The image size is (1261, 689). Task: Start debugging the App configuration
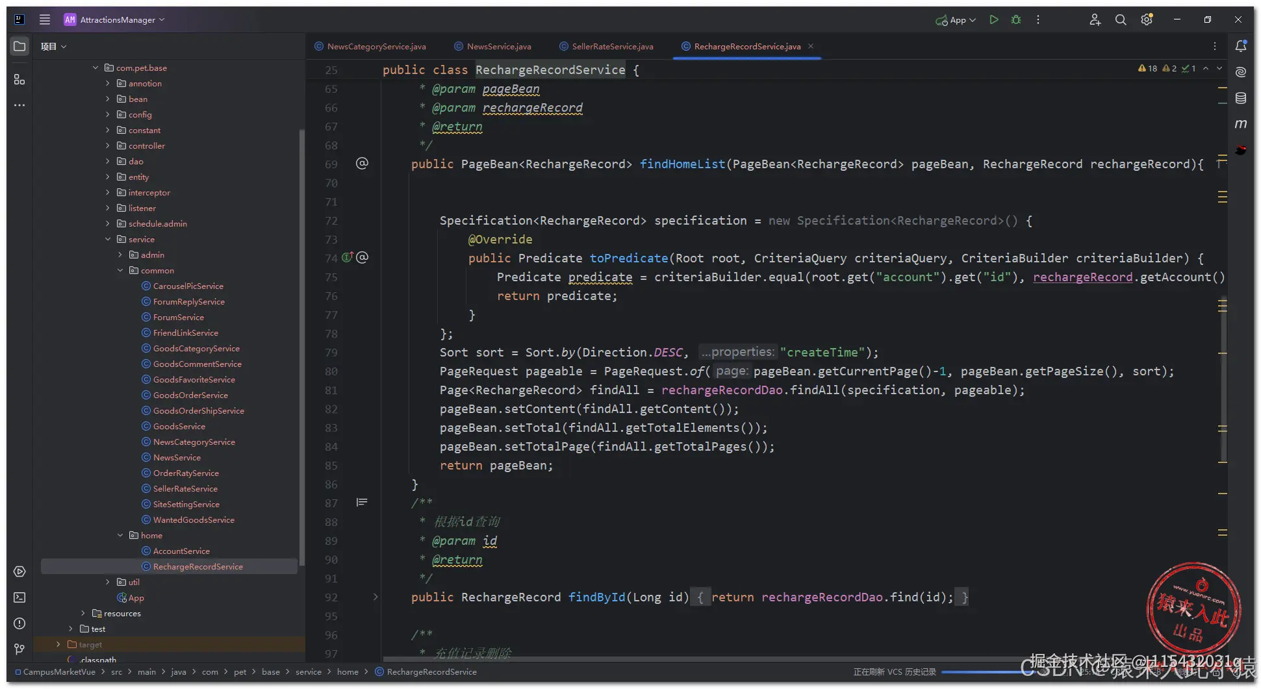(1016, 19)
